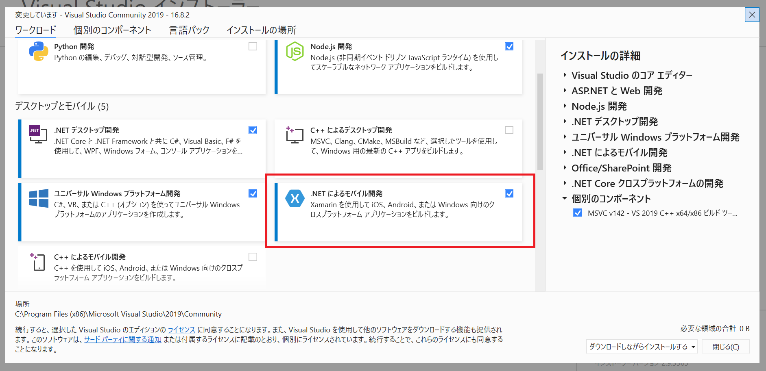This screenshot has height=371, width=766.
Task: Click the 閉じる(C) button
Action: (x=726, y=347)
